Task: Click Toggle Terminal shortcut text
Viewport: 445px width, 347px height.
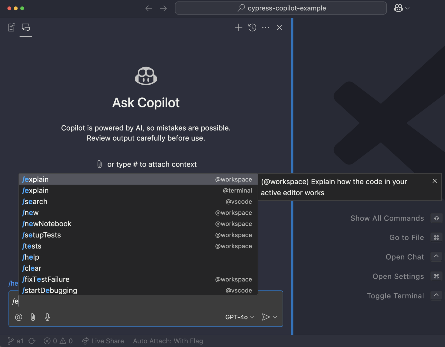Action: coord(395,296)
